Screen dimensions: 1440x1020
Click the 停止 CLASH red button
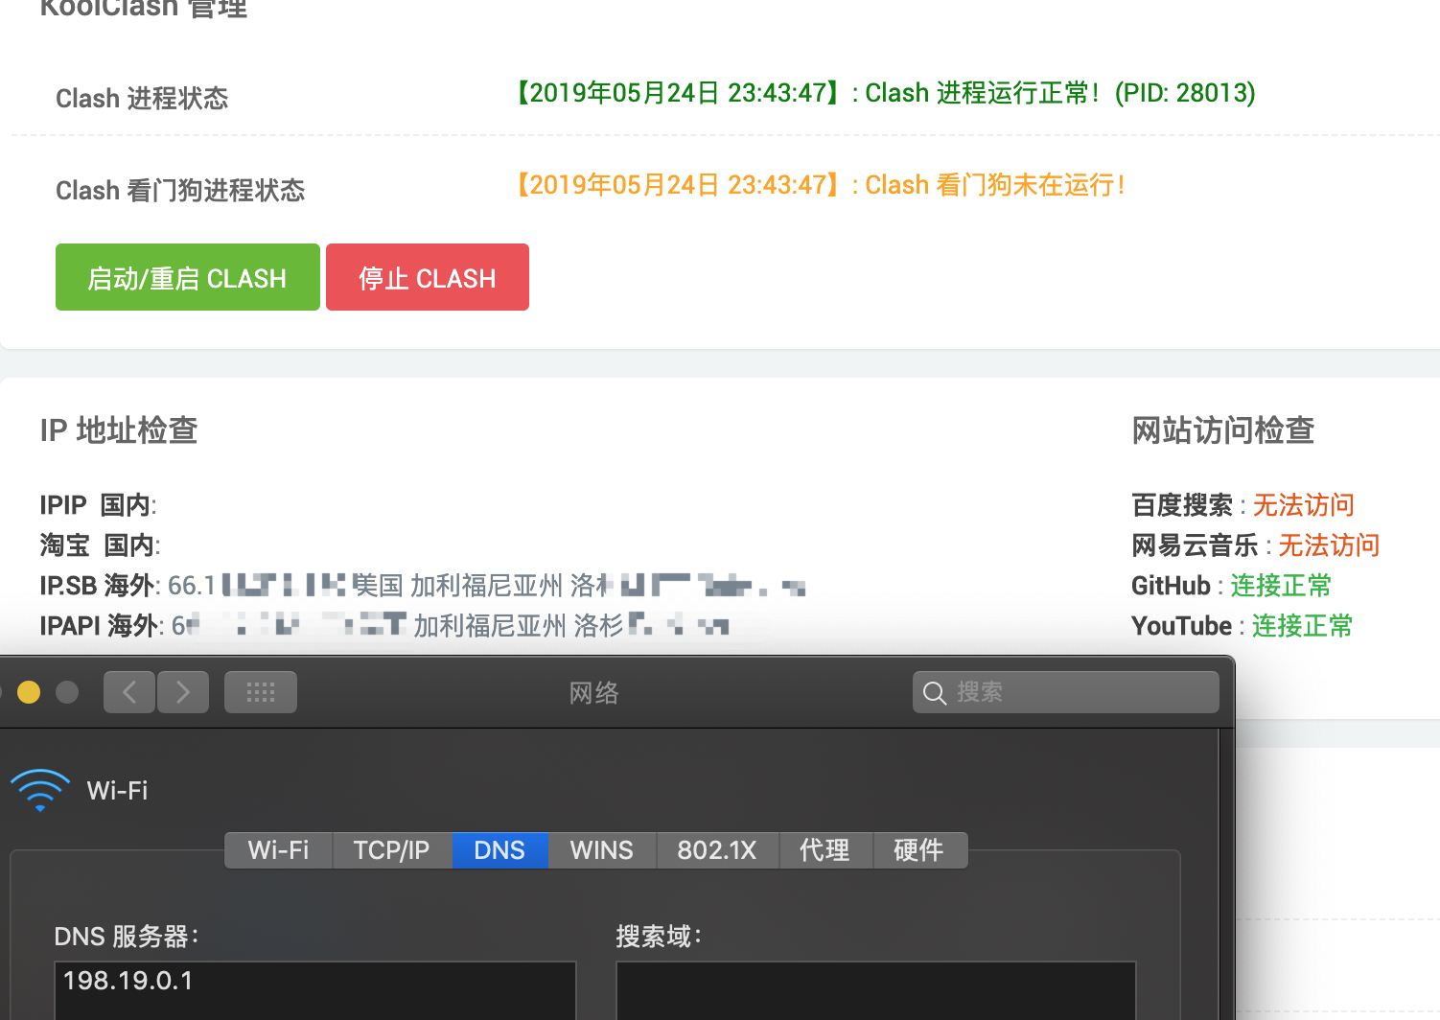428,277
